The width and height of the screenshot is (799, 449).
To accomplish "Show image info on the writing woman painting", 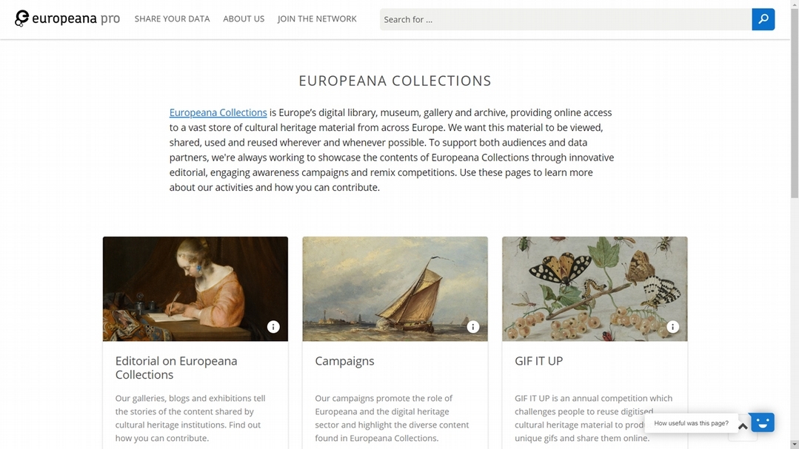I will 273,327.
